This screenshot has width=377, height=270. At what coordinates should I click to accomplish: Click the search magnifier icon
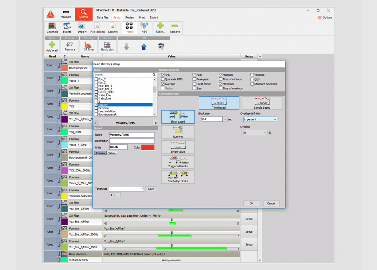(x=154, y=75)
